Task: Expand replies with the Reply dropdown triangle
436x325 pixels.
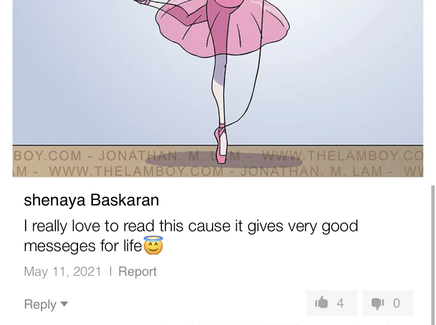Action: (64, 304)
